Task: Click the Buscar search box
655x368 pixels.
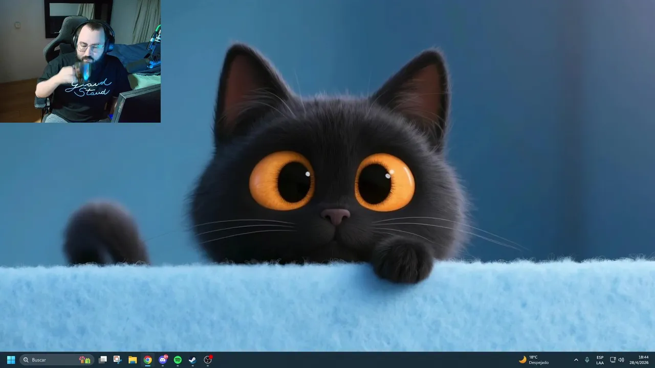Action: pos(57,360)
